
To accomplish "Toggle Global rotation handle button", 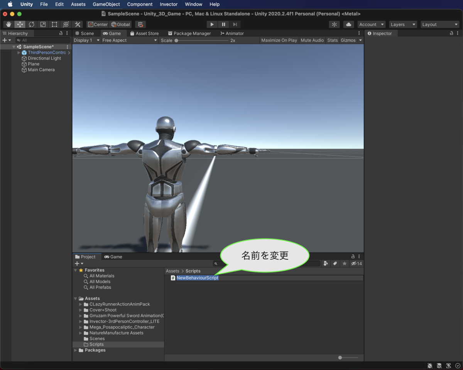I will pos(120,24).
